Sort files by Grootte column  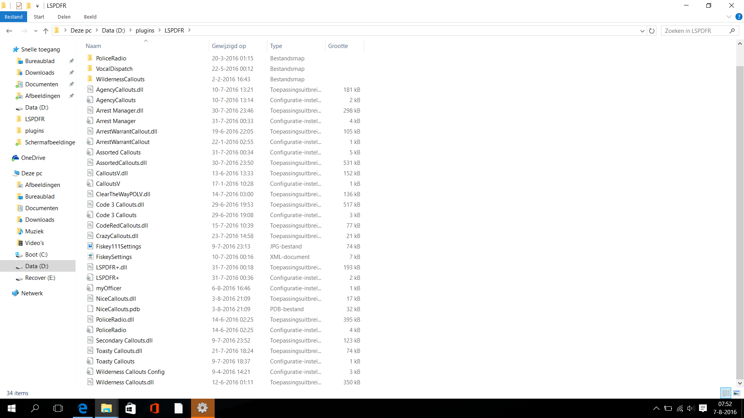pyautogui.click(x=338, y=46)
